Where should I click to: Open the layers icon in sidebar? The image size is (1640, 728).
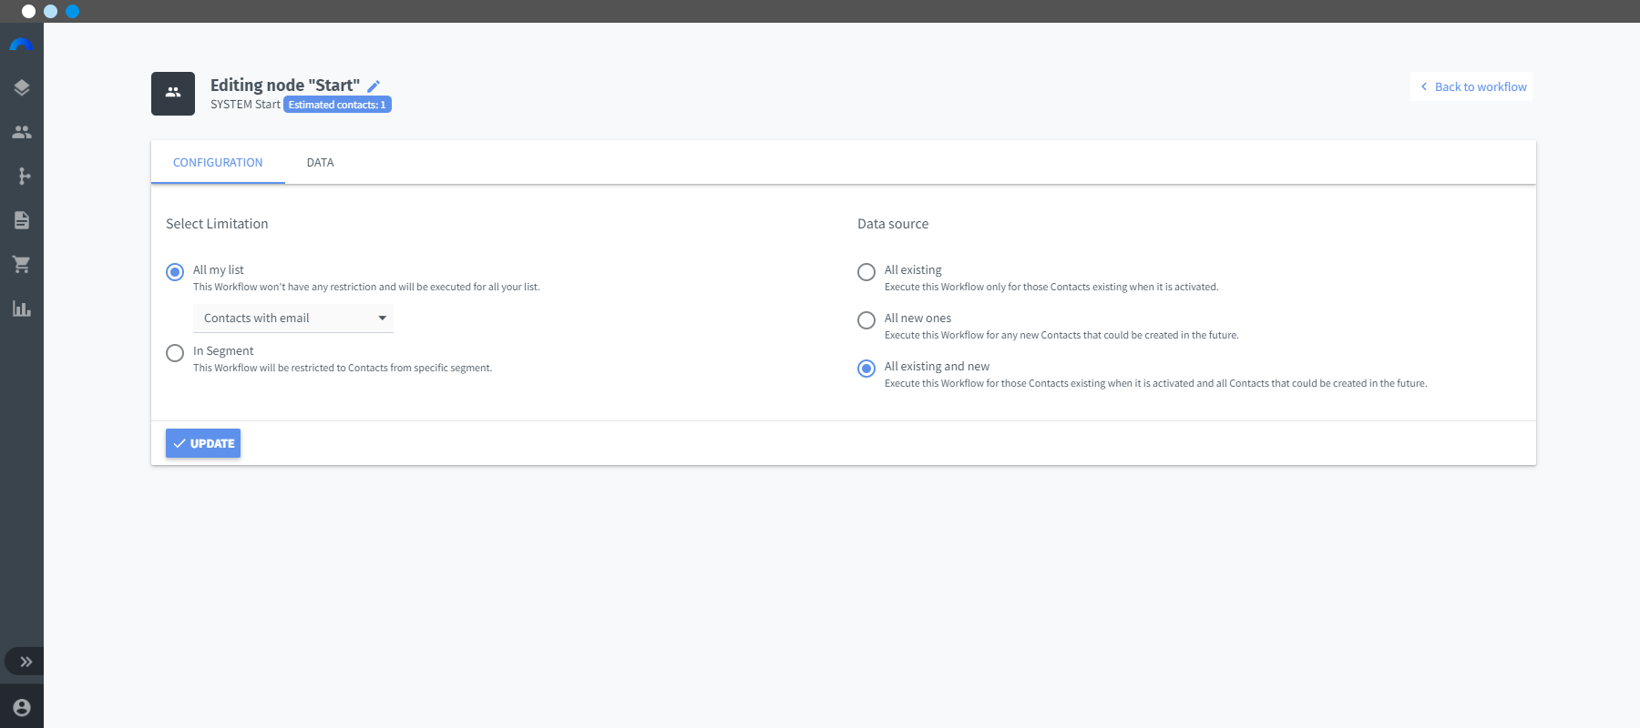pyautogui.click(x=22, y=88)
